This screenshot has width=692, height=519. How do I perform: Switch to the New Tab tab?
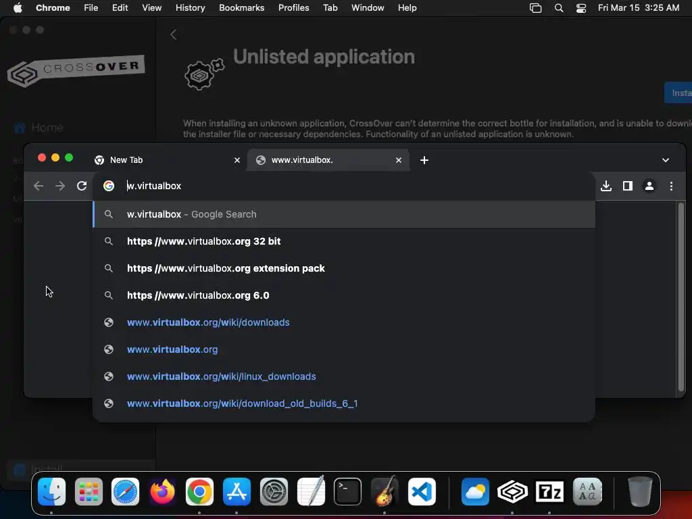[168, 159]
